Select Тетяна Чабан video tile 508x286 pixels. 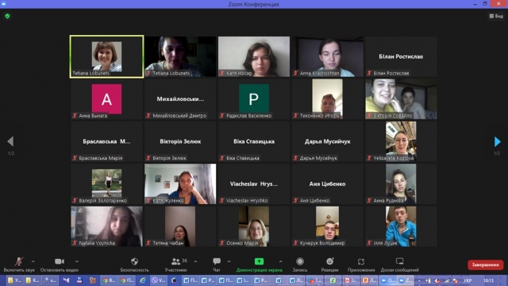pyautogui.click(x=180, y=226)
